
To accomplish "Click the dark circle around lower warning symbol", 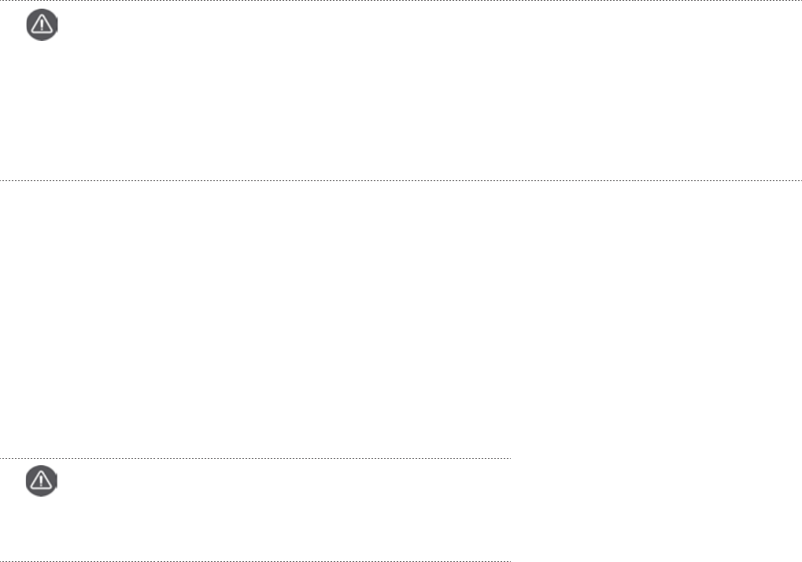I will tap(32, 488).
